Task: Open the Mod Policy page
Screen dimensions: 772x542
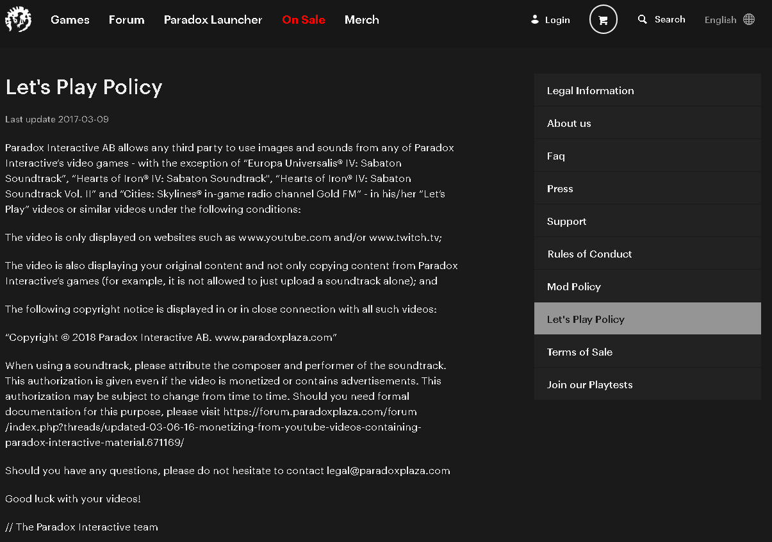Action: point(573,286)
